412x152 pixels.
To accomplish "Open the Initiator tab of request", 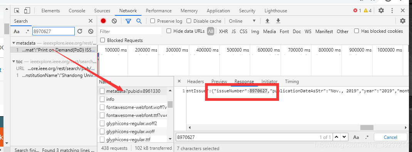I will click(269, 82).
